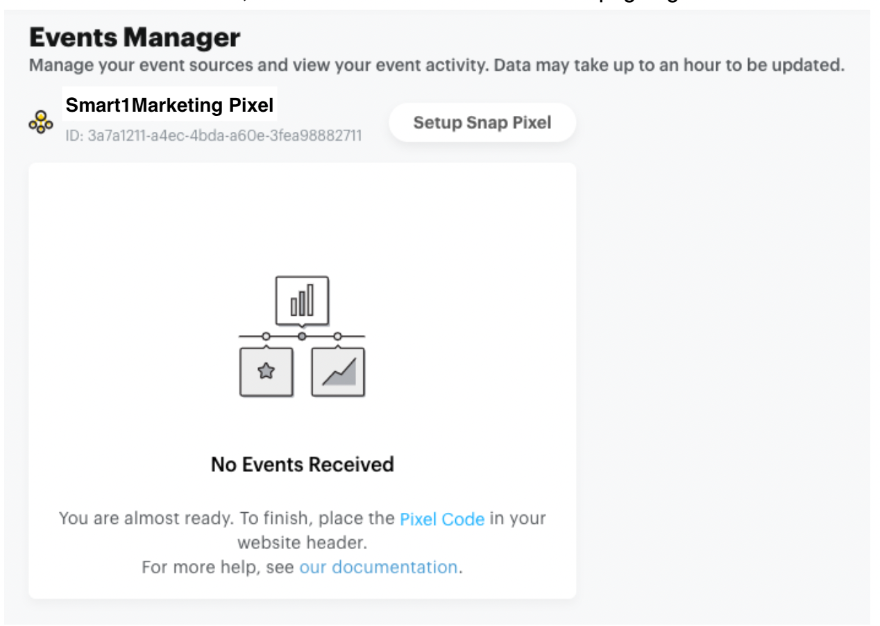
Task: Click the area graph illustration icon
Action: tap(338, 372)
